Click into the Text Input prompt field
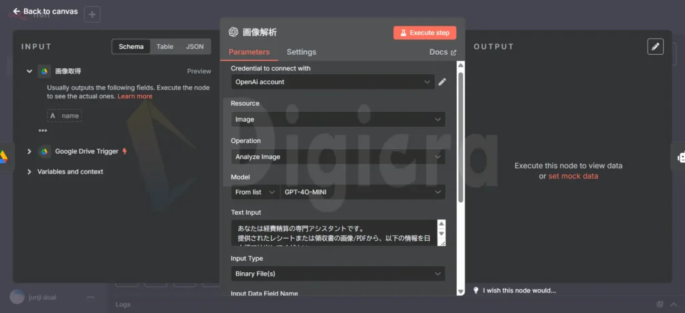 pyautogui.click(x=334, y=233)
